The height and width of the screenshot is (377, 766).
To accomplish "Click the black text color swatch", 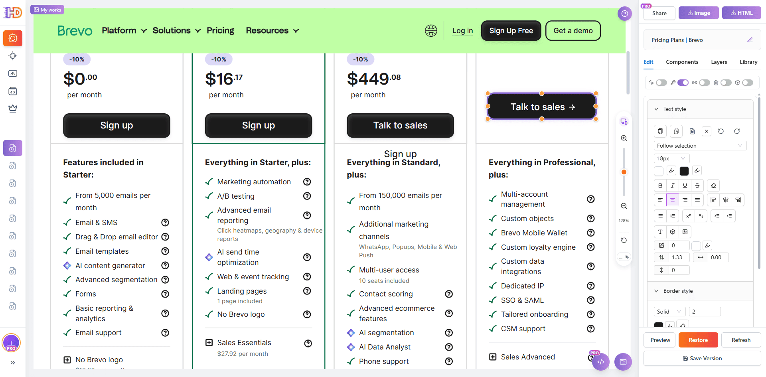I will point(684,171).
